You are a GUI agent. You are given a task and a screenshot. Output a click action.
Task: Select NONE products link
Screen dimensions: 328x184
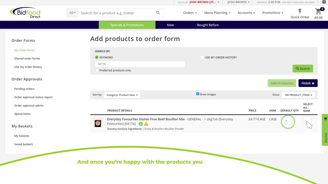[x=306, y=111]
